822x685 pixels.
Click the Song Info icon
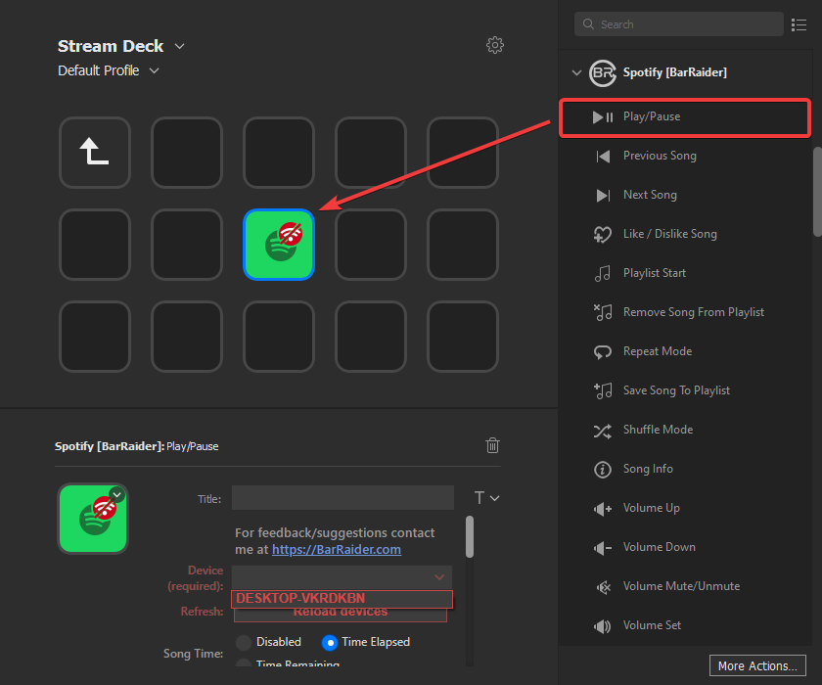(603, 470)
